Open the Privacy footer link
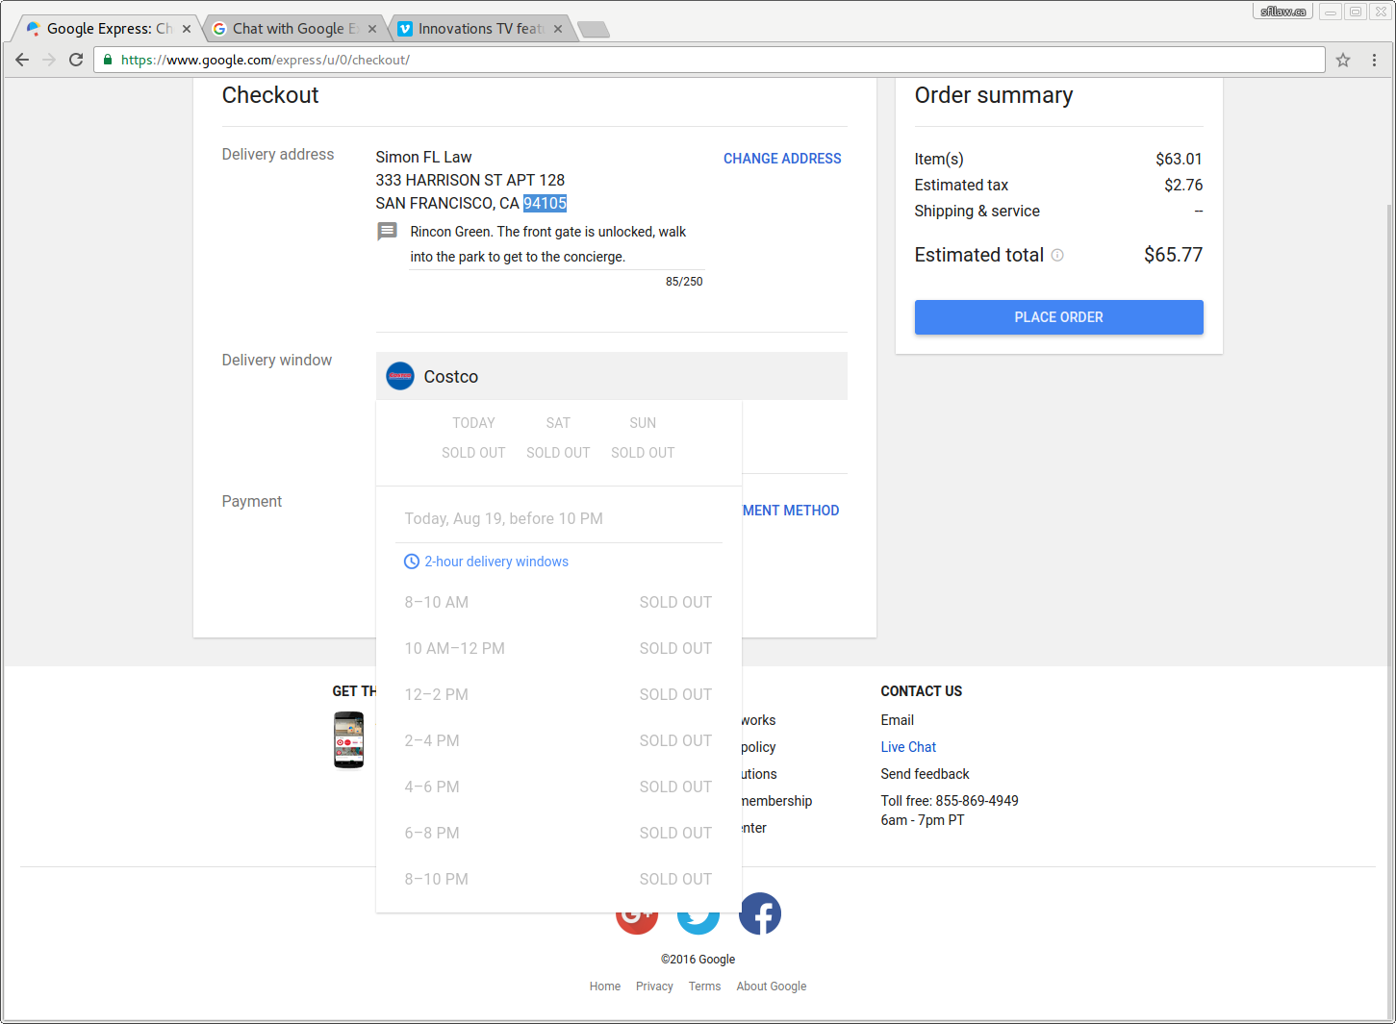This screenshot has height=1024, width=1396. pos(654,987)
